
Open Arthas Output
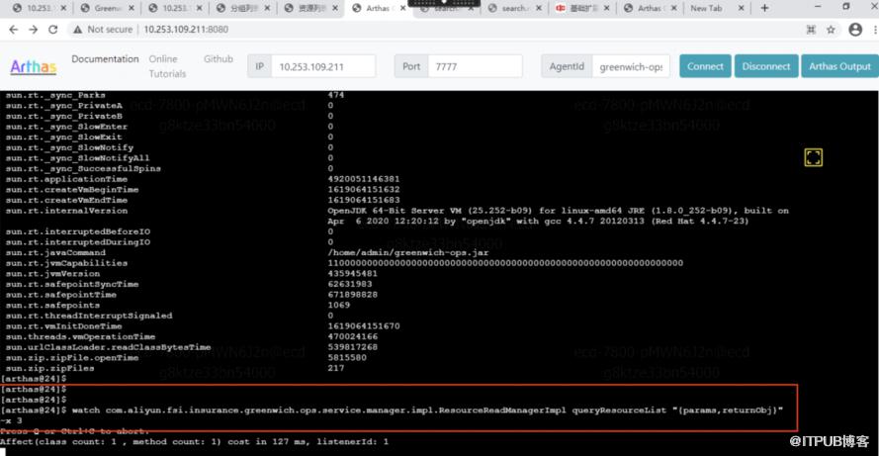click(x=839, y=66)
